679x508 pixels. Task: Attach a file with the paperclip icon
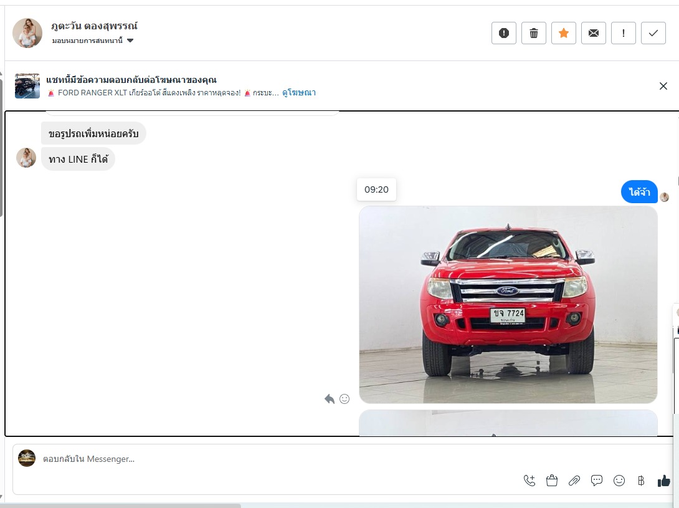[574, 480]
